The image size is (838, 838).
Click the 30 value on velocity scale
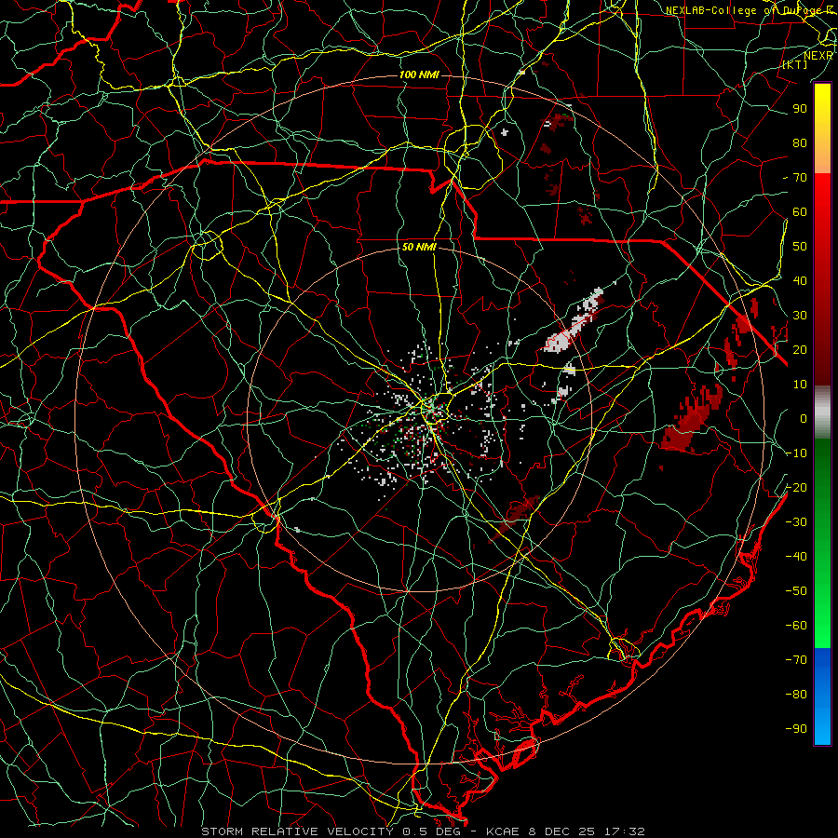click(800, 316)
